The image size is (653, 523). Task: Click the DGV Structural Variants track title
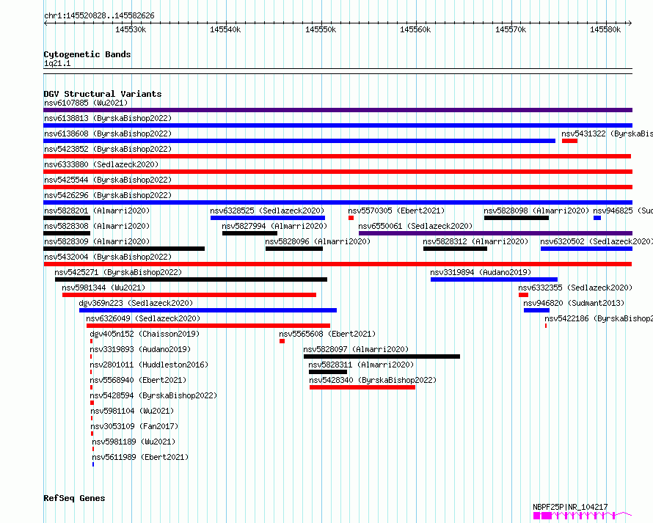coord(103,94)
